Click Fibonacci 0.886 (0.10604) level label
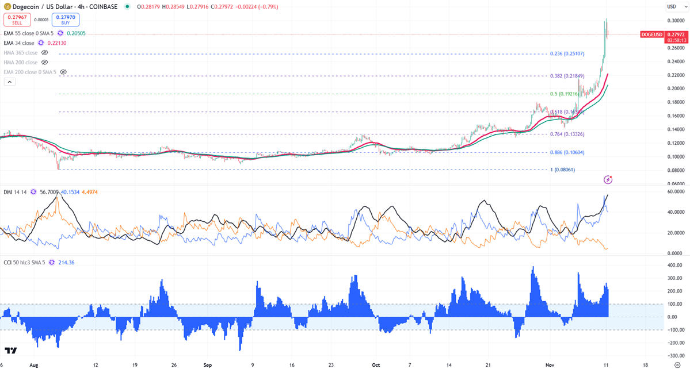 [x=567, y=152]
